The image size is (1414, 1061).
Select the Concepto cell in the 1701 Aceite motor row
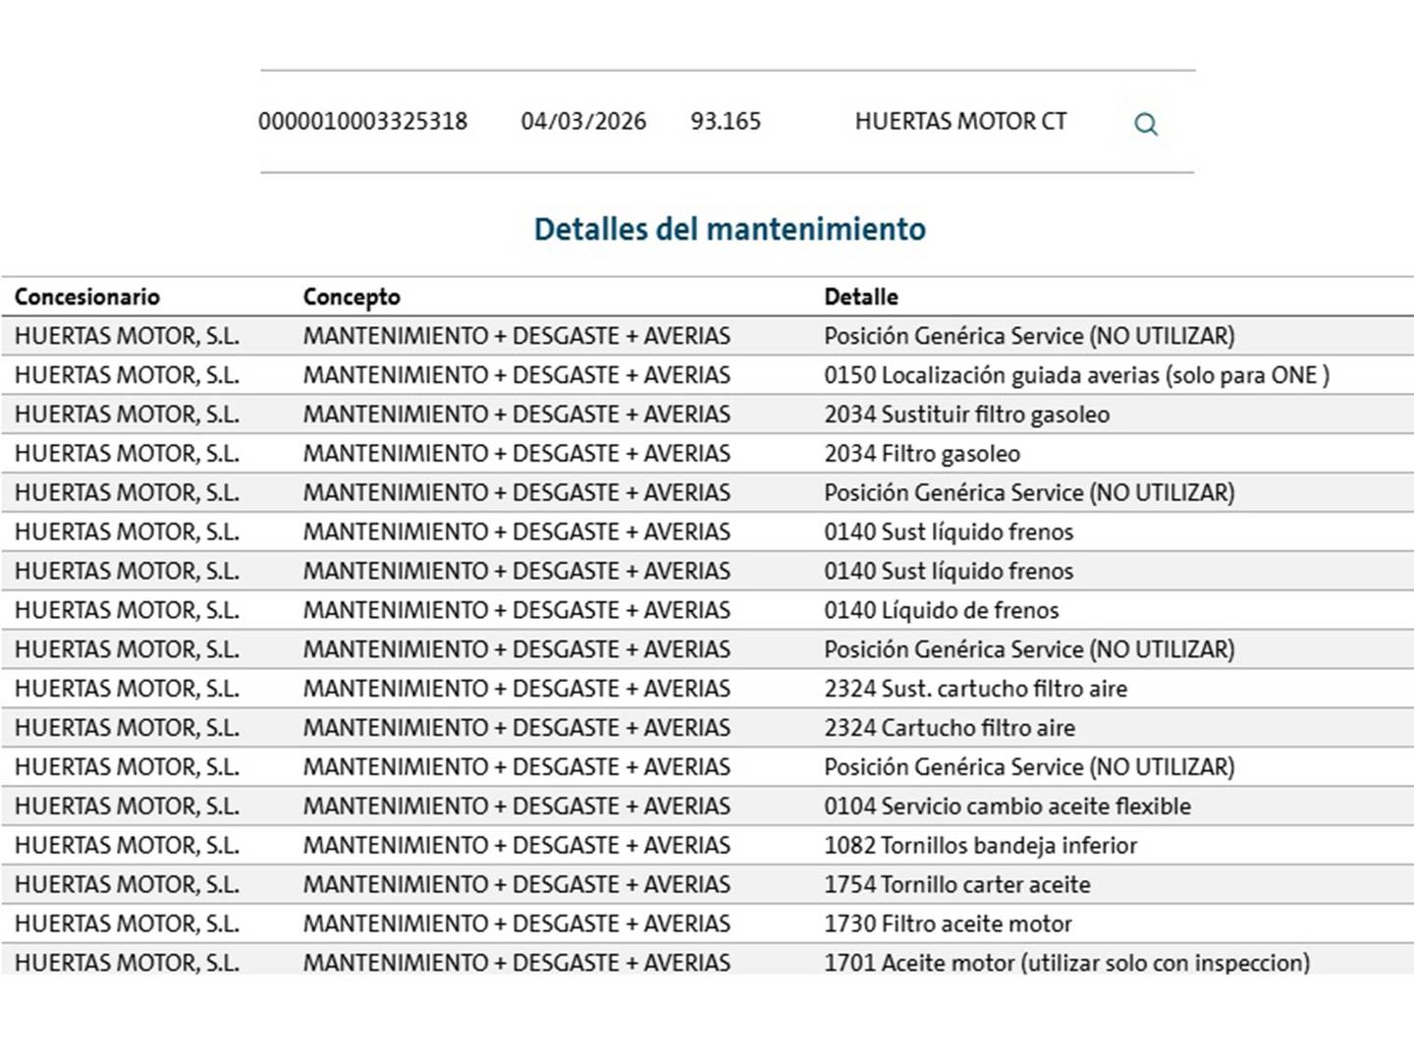tap(517, 963)
